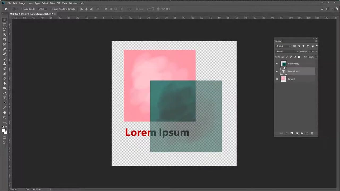This screenshot has width=340, height=191.
Task: Hide the Layer 0 copy layer
Action: (277, 64)
